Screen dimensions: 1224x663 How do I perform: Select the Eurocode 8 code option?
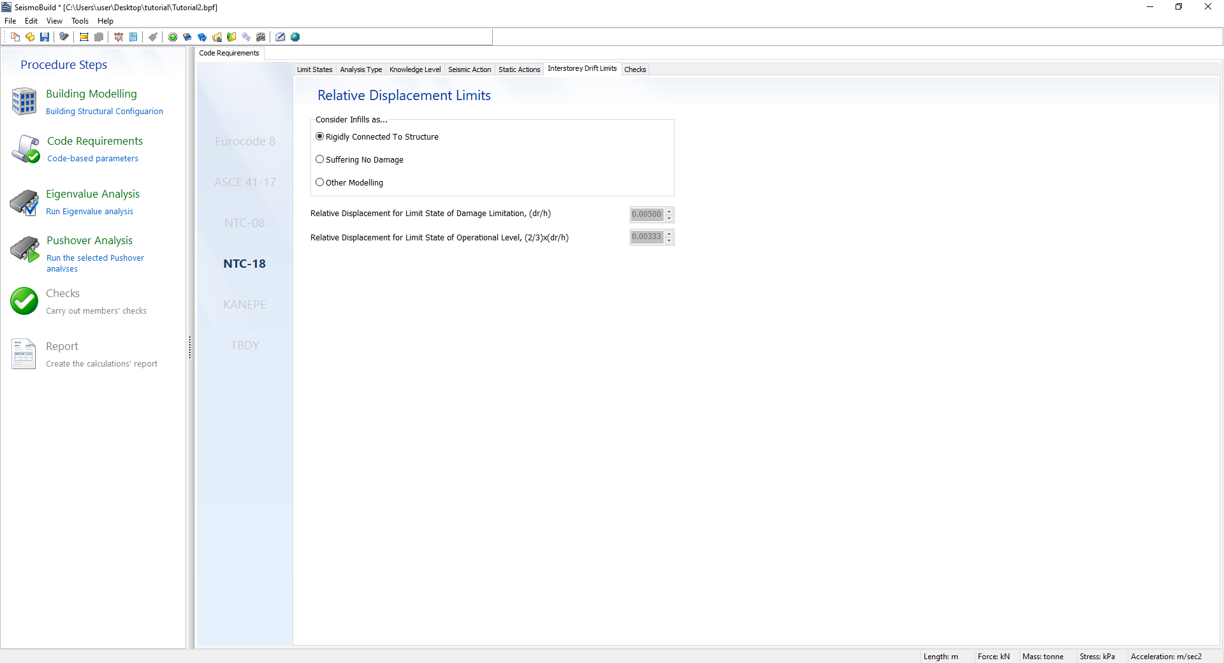[245, 142]
